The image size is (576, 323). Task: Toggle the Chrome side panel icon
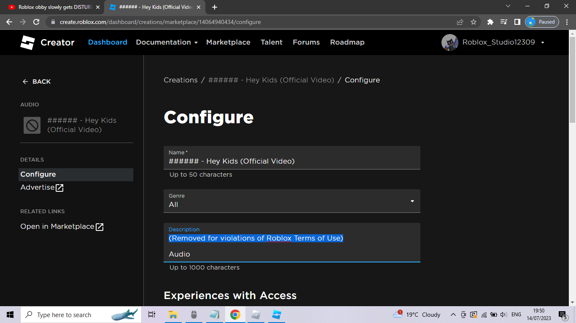(517, 22)
